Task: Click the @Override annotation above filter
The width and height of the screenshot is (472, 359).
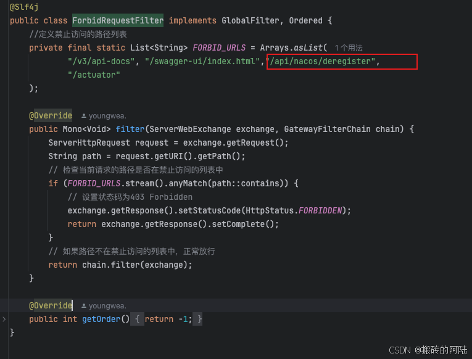Action: 51,115
